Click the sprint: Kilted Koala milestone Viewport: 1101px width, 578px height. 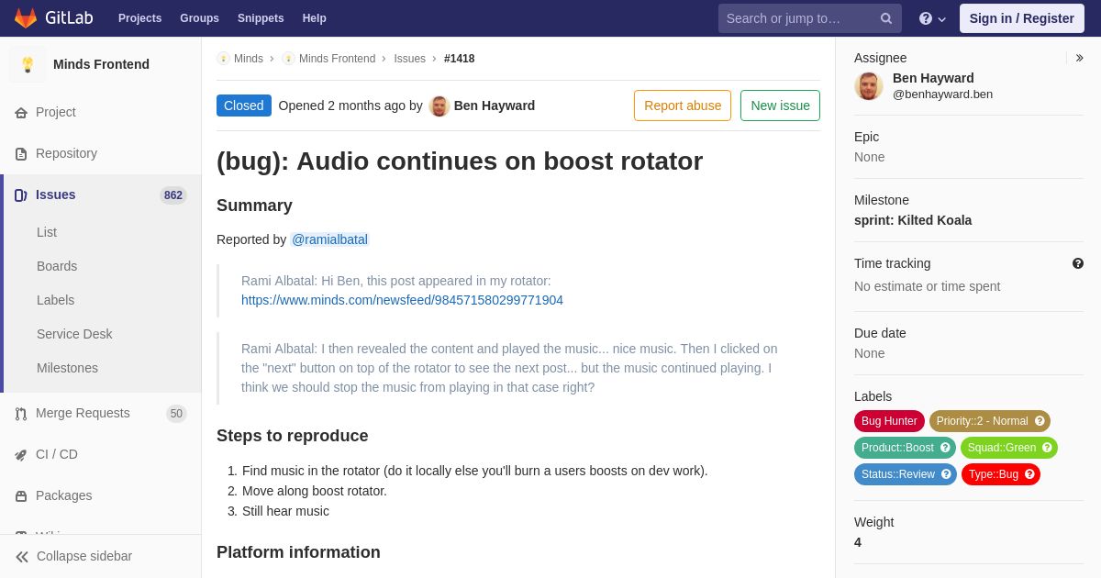click(913, 220)
